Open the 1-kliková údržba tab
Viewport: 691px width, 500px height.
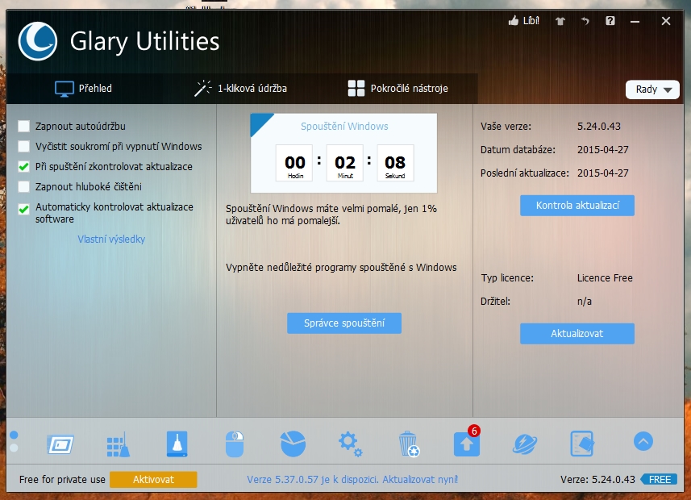click(240, 88)
